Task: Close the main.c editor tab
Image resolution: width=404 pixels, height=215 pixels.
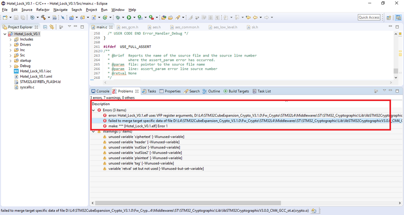Action: coord(111,27)
